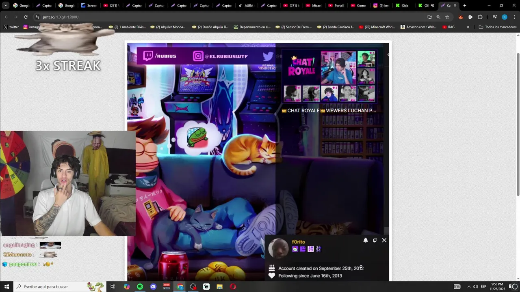Switch to the (9) Inst tab
Image resolution: width=520 pixels, height=292 pixels.
(x=381, y=6)
